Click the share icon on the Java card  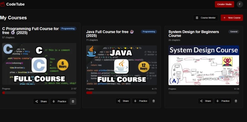coord(119,101)
